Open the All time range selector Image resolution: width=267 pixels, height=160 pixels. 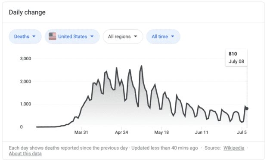click(163, 37)
